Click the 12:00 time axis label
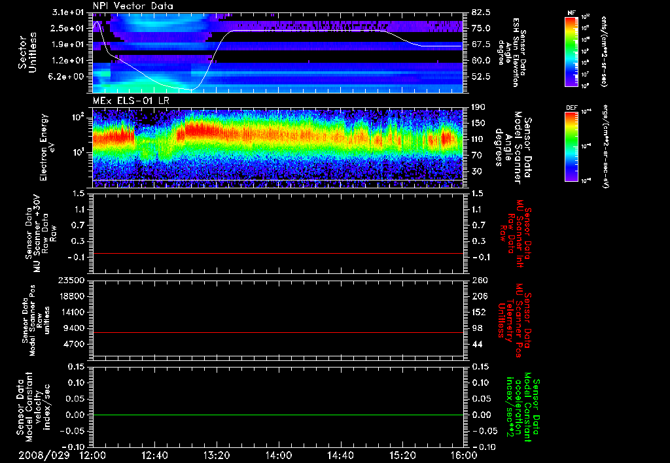Viewport: 670px width, 463px height. click(93, 454)
